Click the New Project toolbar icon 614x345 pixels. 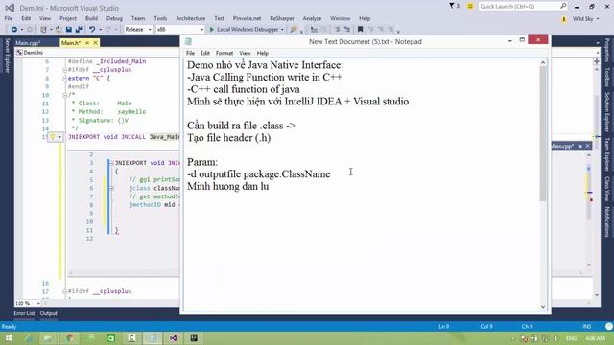pyautogui.click(x=43, y=30)
